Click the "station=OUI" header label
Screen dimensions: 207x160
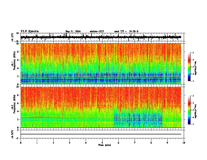point(97,31)
